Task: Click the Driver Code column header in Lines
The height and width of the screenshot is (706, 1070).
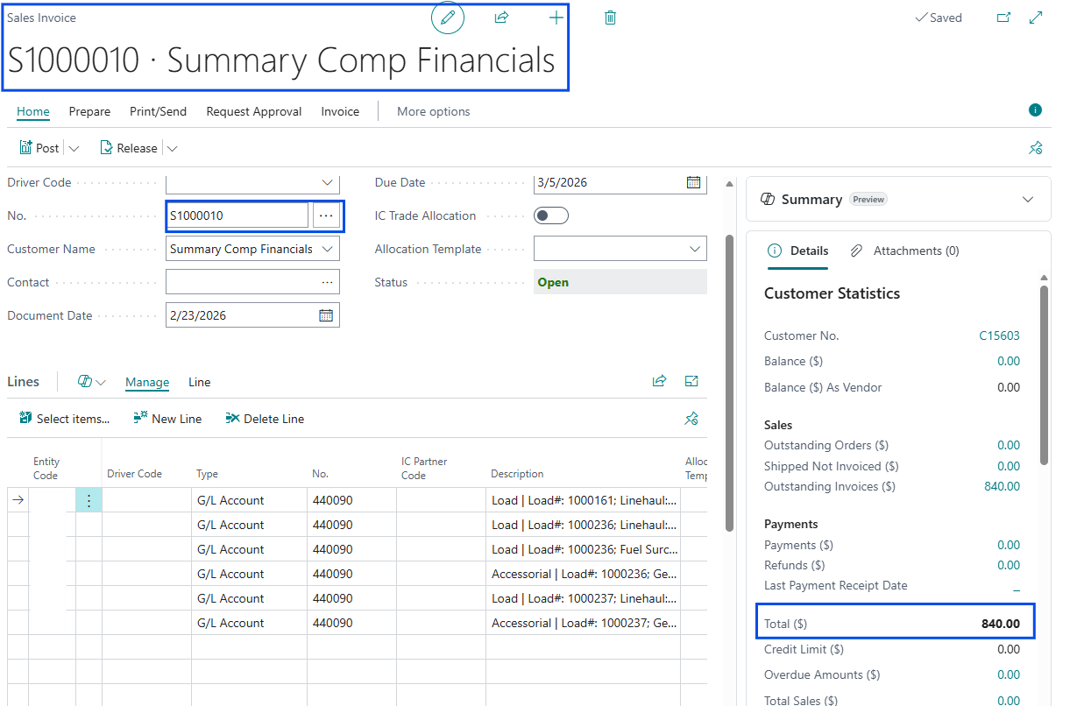Action: (134, 474)
